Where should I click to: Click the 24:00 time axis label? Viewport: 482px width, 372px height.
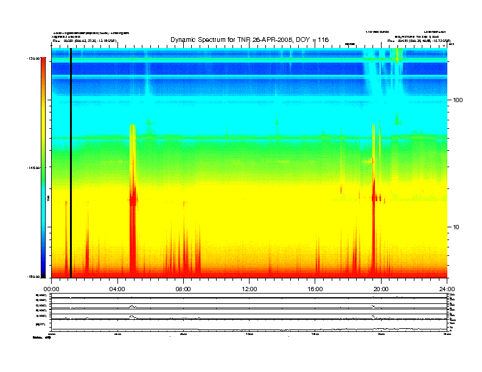click(447, 289)
